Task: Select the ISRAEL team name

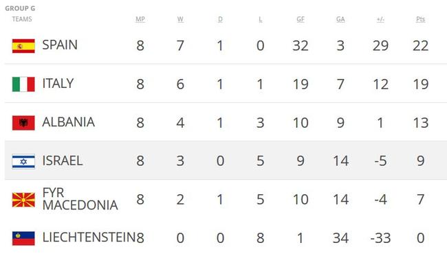Action: coord(63,161)
